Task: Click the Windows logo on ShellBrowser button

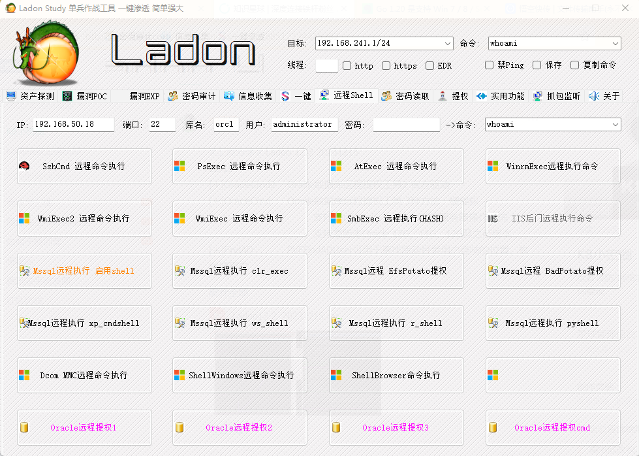Action: tap(336, 375)
